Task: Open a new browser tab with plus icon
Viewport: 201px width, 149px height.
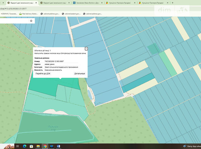Action: click(172, 3)
